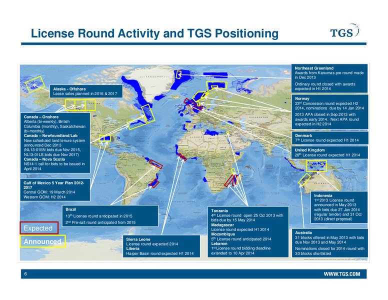The image size is (388, 300).
Task: Select the Announced legend box
Action: click(x=42, y=241)
